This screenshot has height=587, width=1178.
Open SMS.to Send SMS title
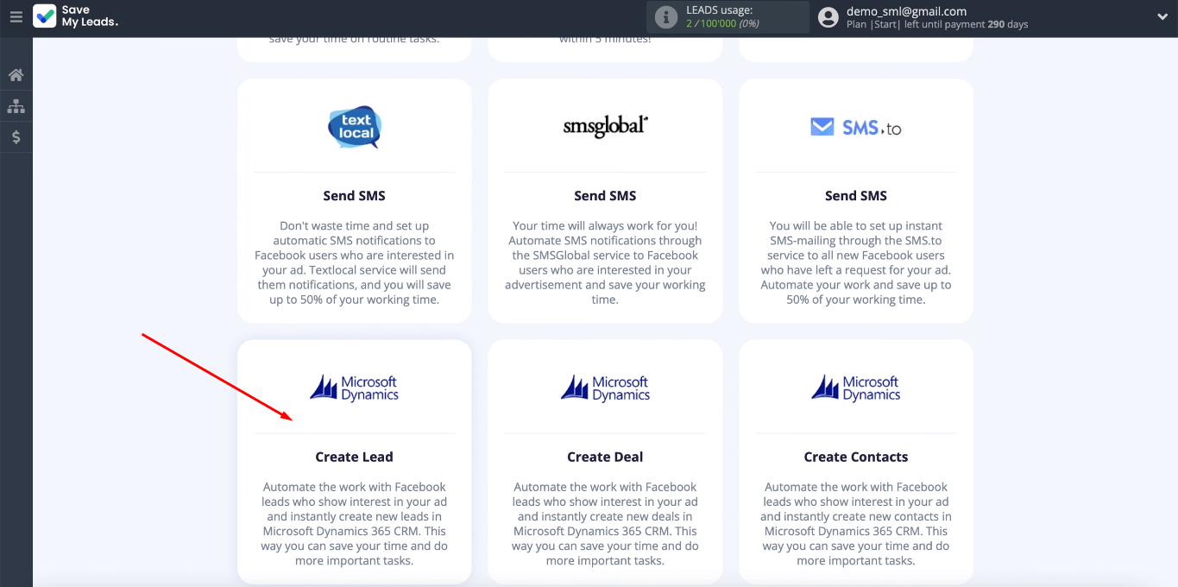coord(856,196)
